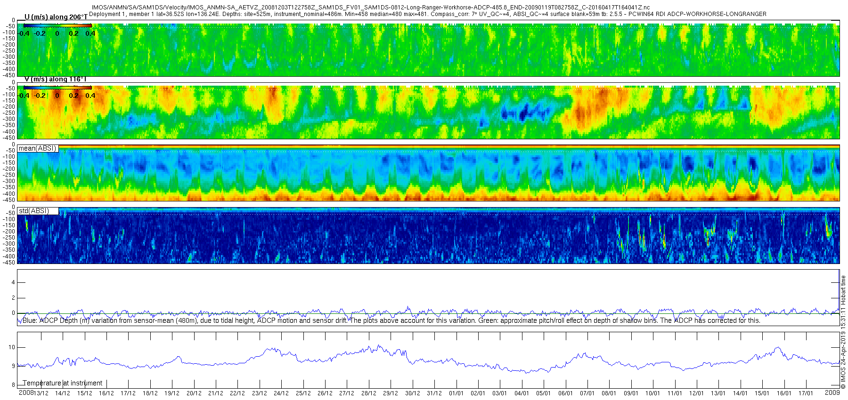Click the '20/12' date tick label

click(x=194, y=393)
